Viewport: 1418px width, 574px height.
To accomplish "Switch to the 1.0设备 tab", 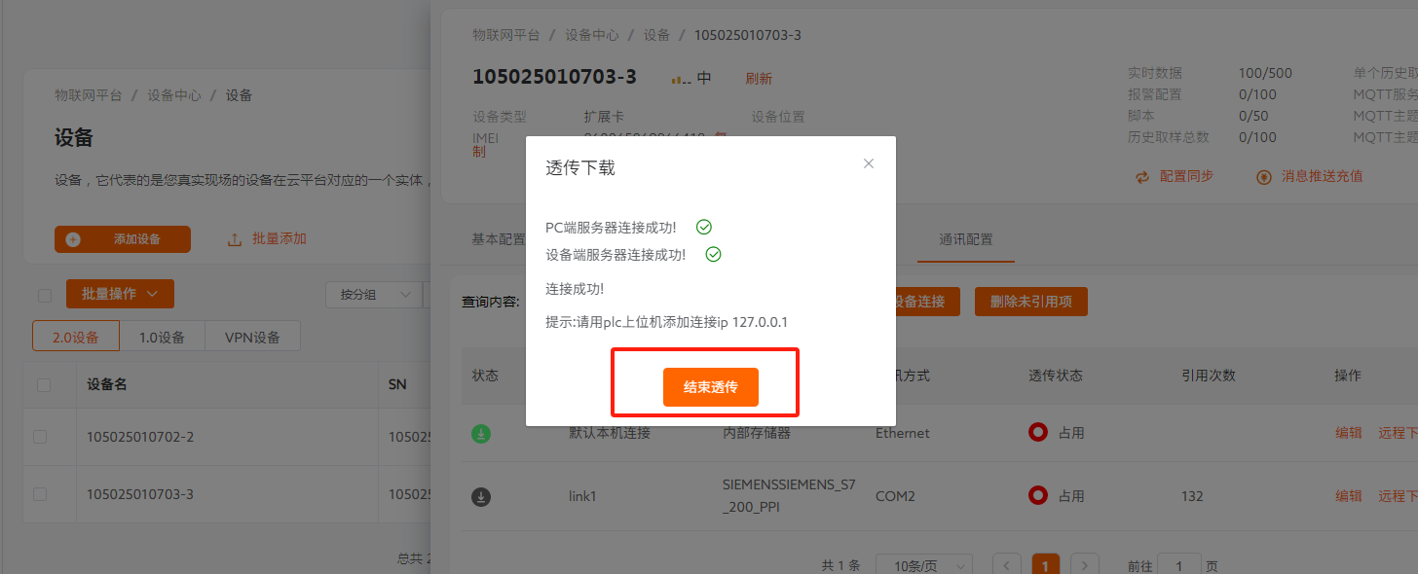I will 162,337.
